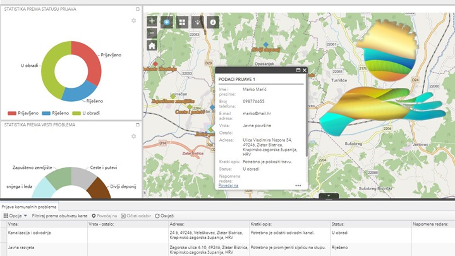Select Prijave komunalnih problema tab
The image size is (455, 256).
29,207
